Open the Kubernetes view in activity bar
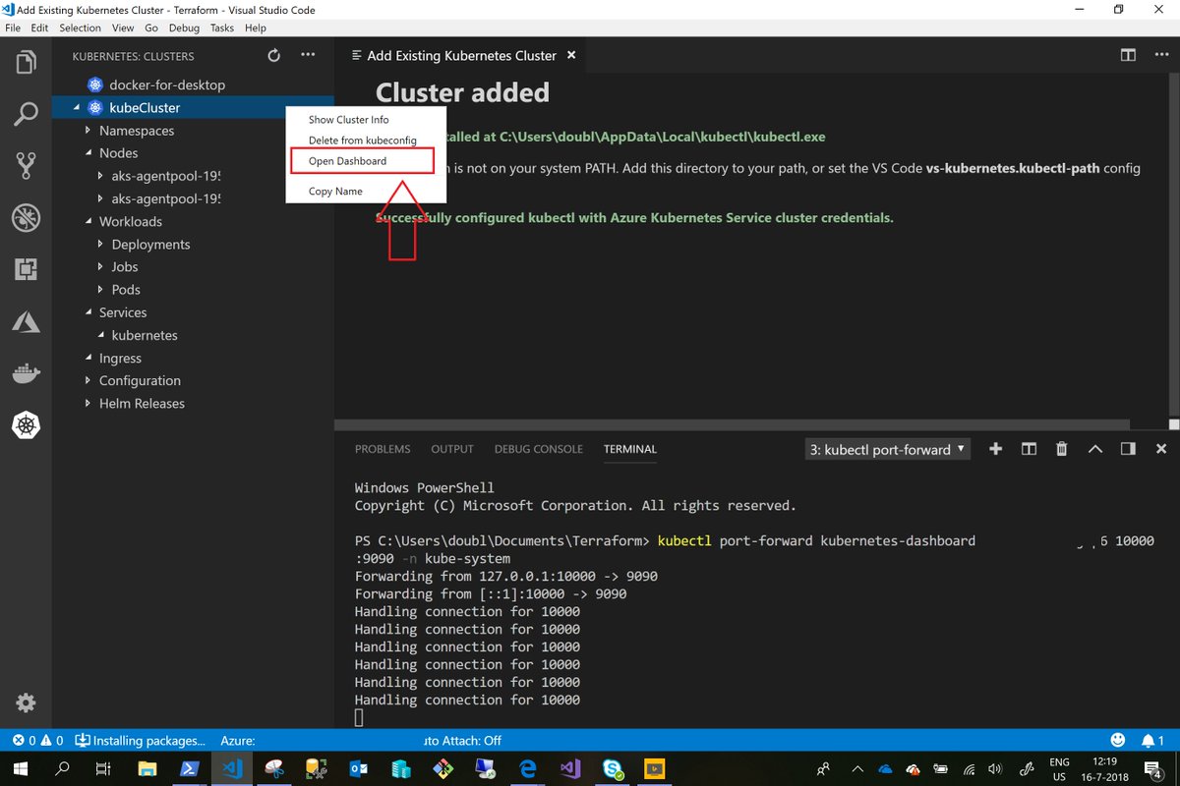This screenshot has height=786, width=1180. pyautogui.click(x=26, y=424)
